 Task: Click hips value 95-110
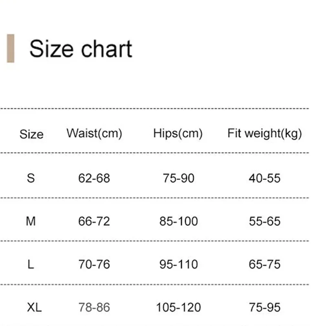[x=178, y=264]
